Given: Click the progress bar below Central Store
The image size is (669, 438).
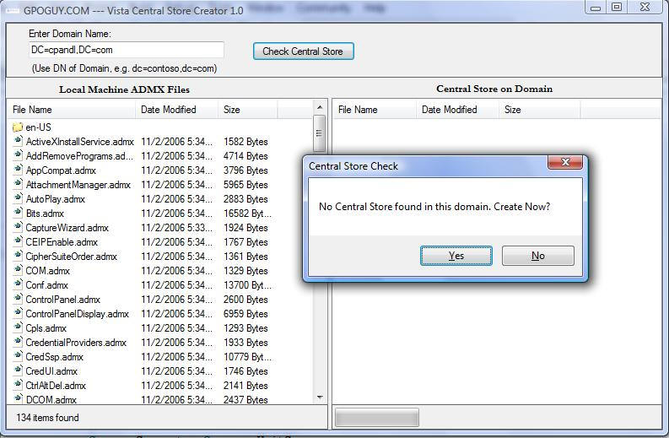Looking at the screenshot, I should (377, 418).
